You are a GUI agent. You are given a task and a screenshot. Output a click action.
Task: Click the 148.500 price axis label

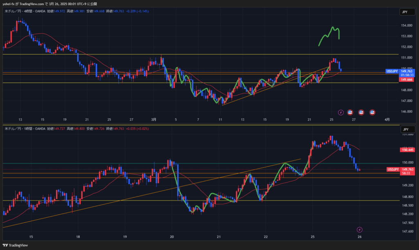coord(408,205)
